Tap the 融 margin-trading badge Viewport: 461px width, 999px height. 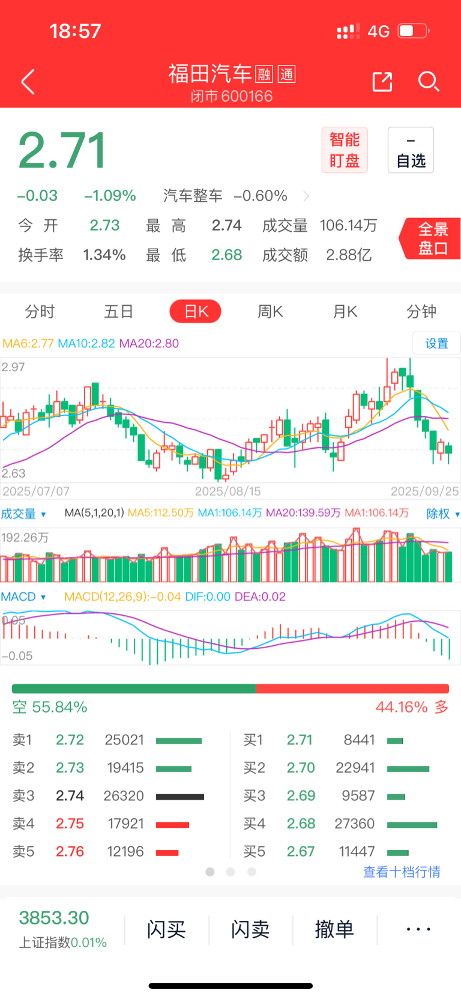pos(264,74)
